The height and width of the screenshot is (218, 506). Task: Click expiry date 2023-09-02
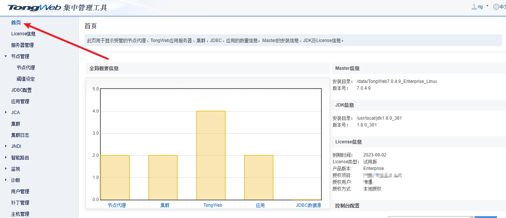point(375,155)
